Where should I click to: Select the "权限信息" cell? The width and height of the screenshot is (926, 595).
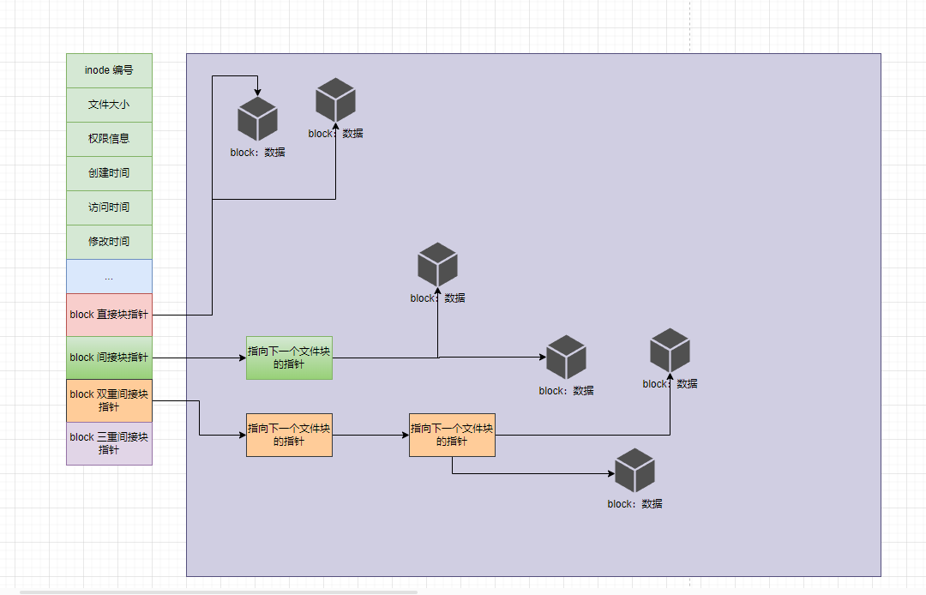pyautogui.click(x=109, y=139)
